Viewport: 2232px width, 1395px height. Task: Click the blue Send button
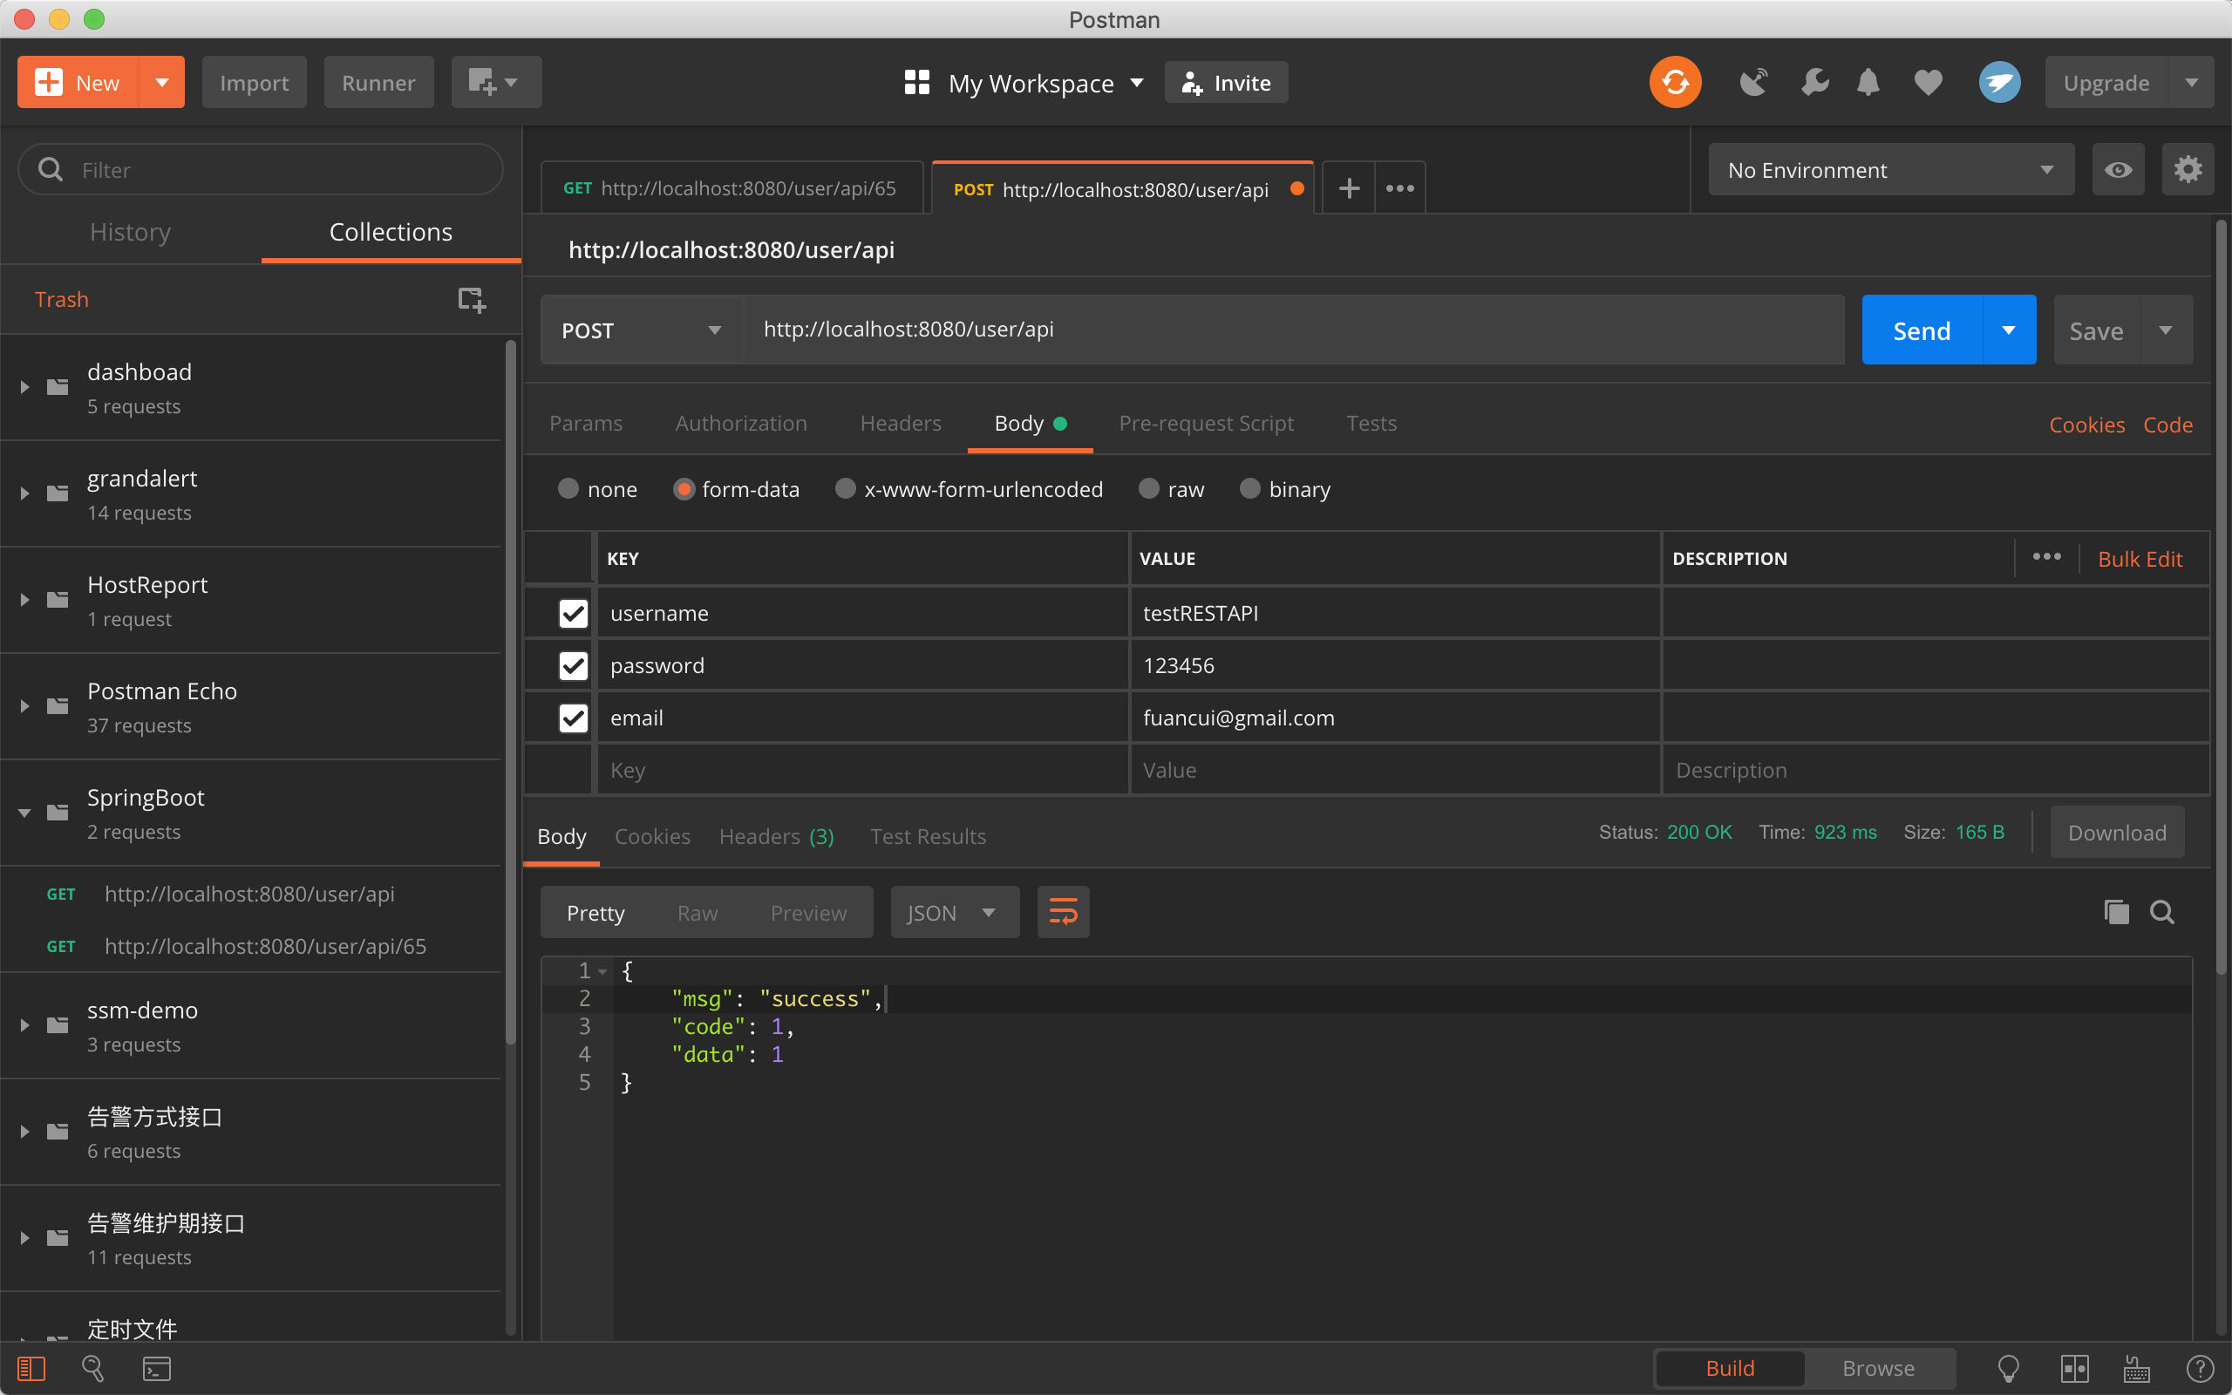1922,330
